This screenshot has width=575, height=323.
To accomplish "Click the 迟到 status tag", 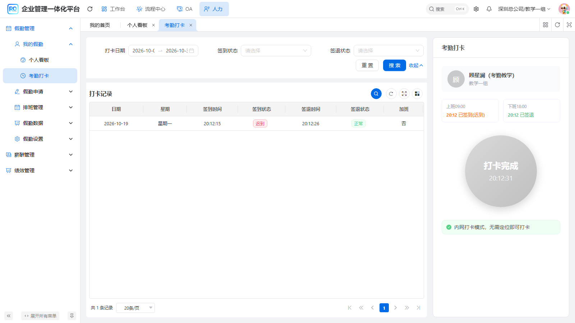I will pos(260,123).
